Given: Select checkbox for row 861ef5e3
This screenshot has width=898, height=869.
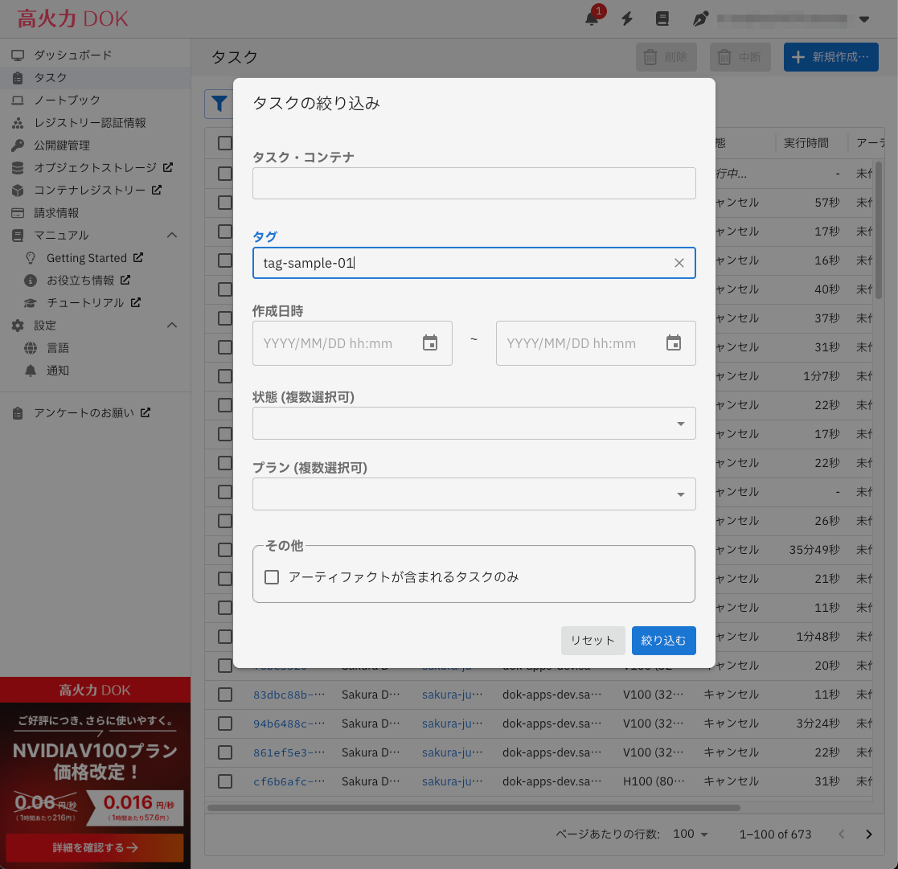Looking at the screenshot, I should pyautogui.click(x=225, y=752).
